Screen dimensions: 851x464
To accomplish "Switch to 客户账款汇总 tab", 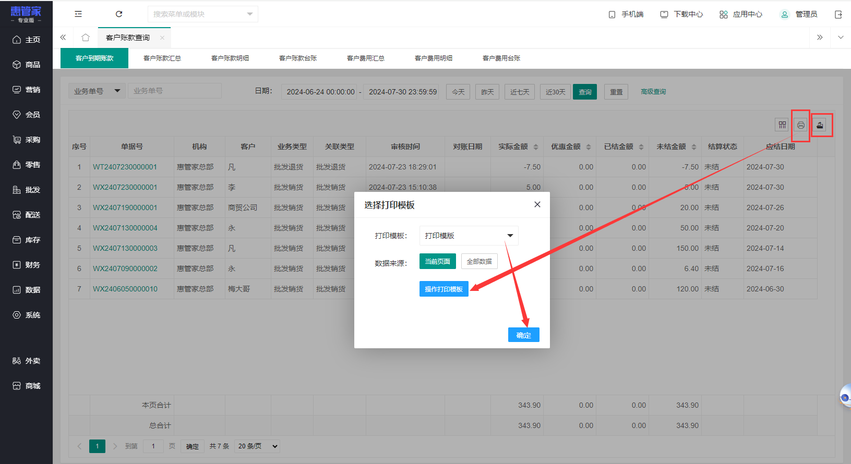I will point(162,58).
